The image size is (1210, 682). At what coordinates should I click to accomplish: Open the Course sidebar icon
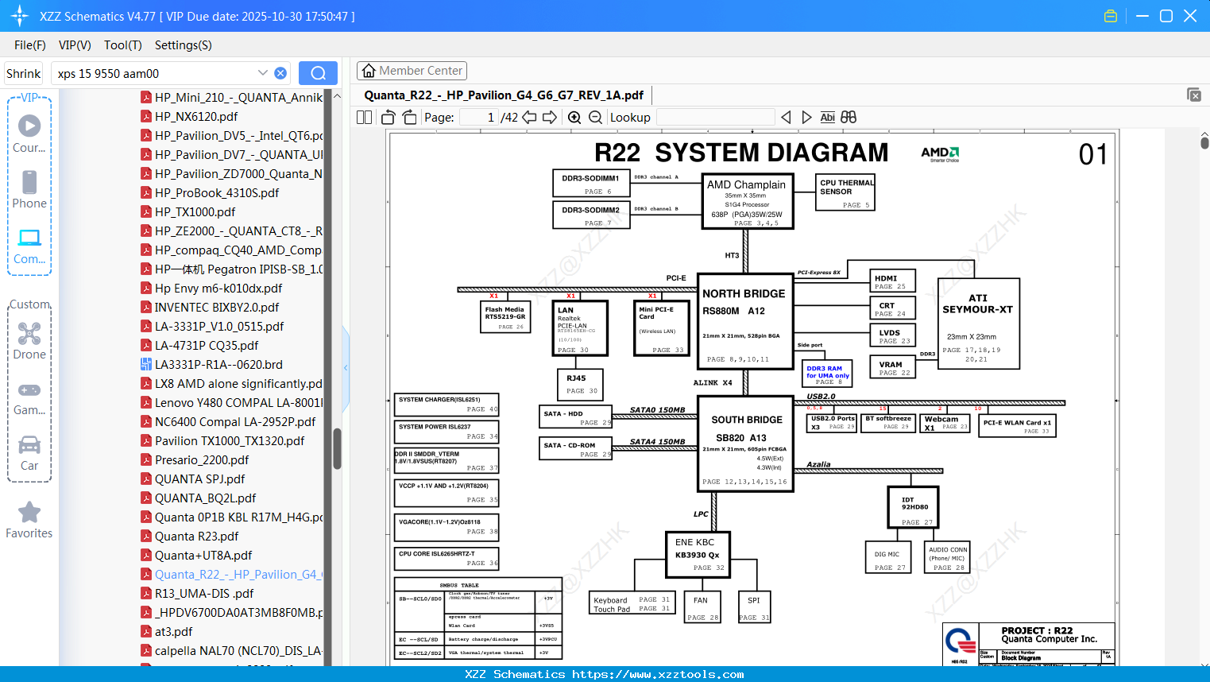point(29,134)
